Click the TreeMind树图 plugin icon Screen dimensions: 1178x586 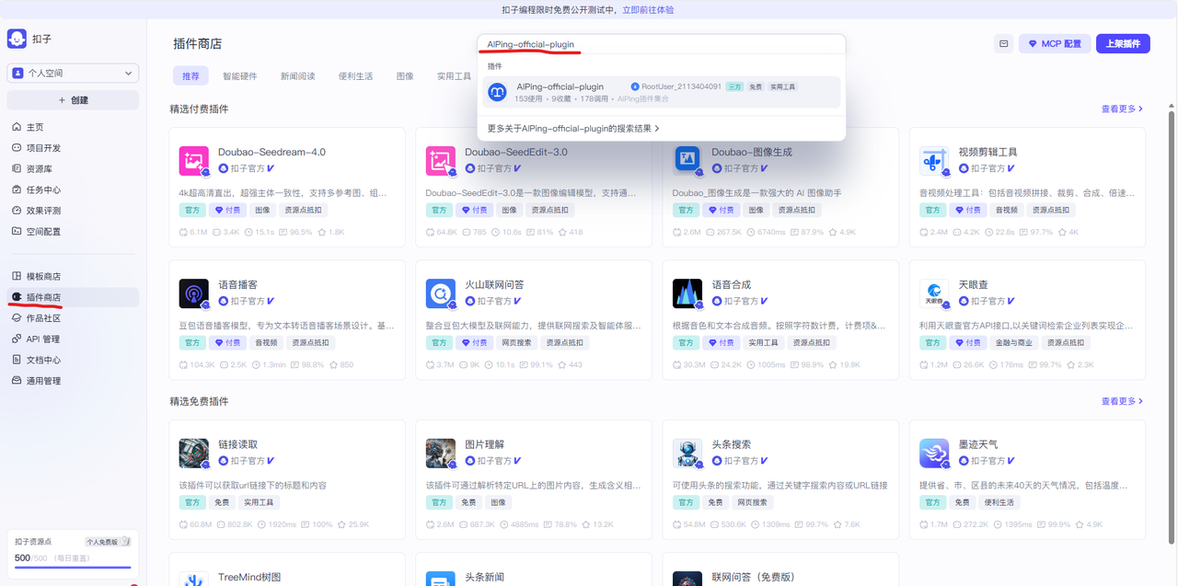[194, 579]
